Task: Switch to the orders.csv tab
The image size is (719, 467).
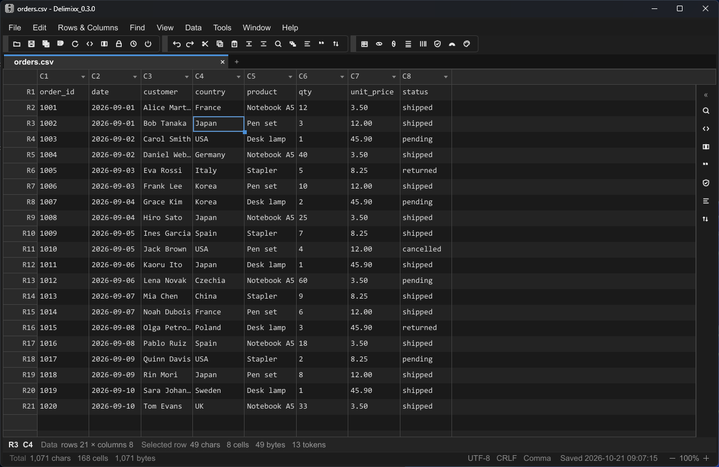Action: click(x=116, y=62)
